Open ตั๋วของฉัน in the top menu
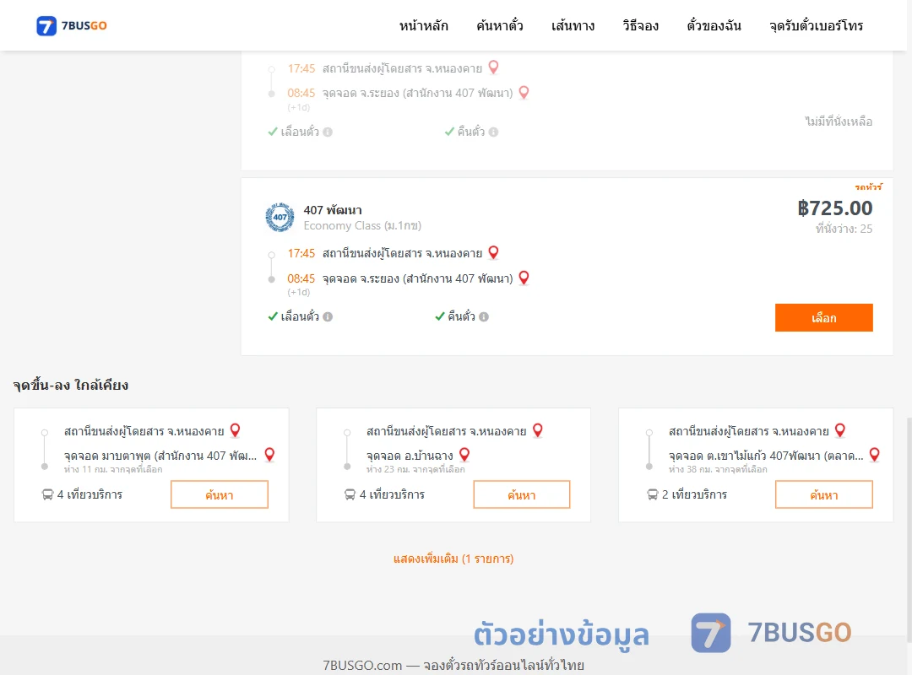The width and height of the screenshot is (912, 675). [714, 25]
